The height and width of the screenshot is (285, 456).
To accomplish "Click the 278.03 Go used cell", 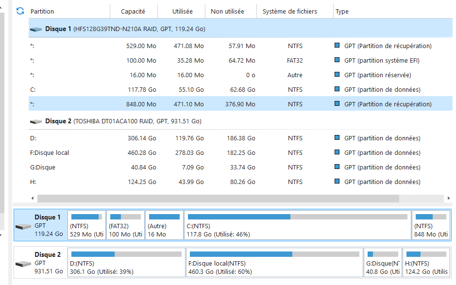I will (x=189, y=152).
